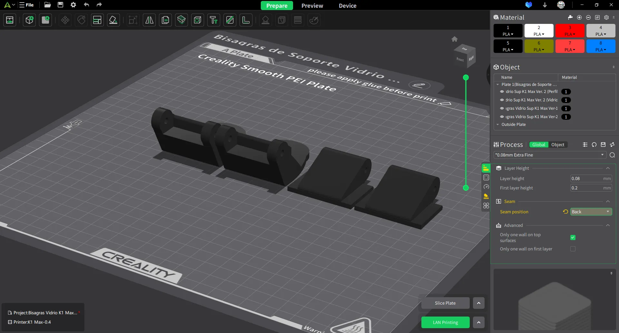The width and height of the screenshot is (619, 333).
Task: Click the Undo arrow
Action: [86, 5]
